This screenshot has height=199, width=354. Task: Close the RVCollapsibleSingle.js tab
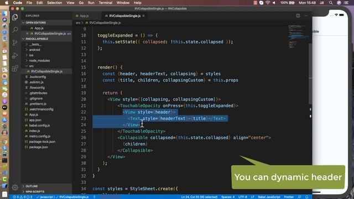tap(144, 16)
